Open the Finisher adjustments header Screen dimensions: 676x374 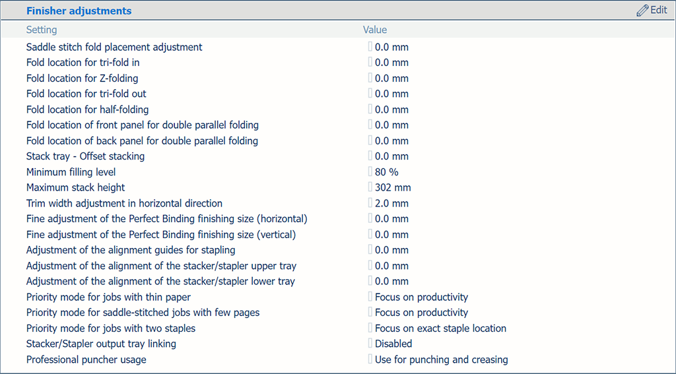(79, 11)
